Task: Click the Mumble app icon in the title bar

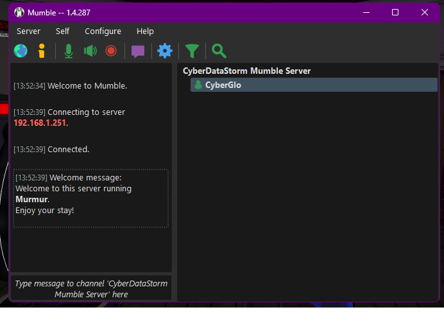Action: tap(19, 12)
